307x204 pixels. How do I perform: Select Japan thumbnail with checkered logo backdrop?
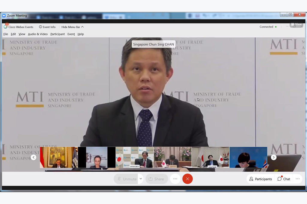click(135, 157)
